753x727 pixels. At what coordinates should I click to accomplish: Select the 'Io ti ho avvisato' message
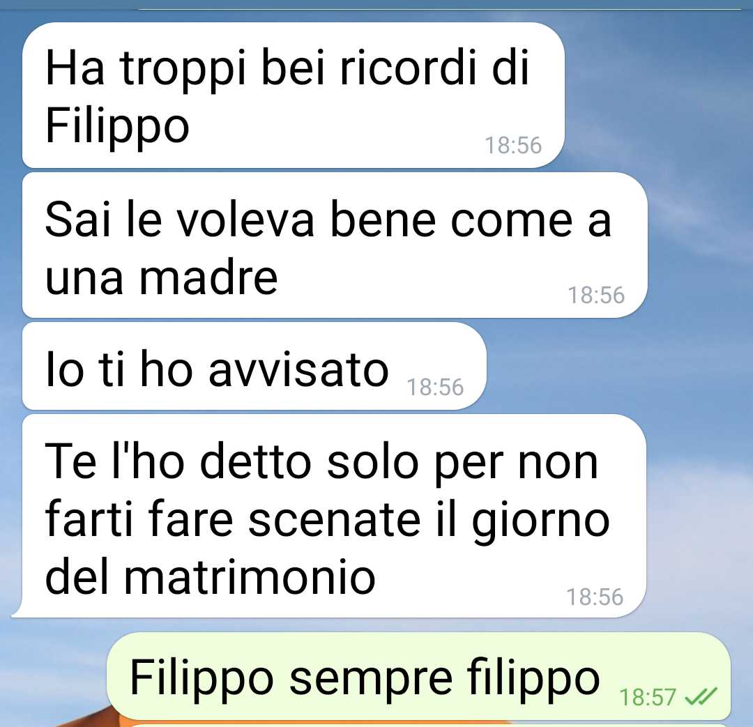(x=254, y=366)
